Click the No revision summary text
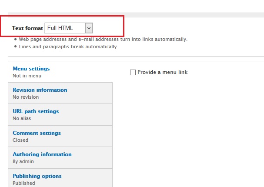 coord(26,97)
